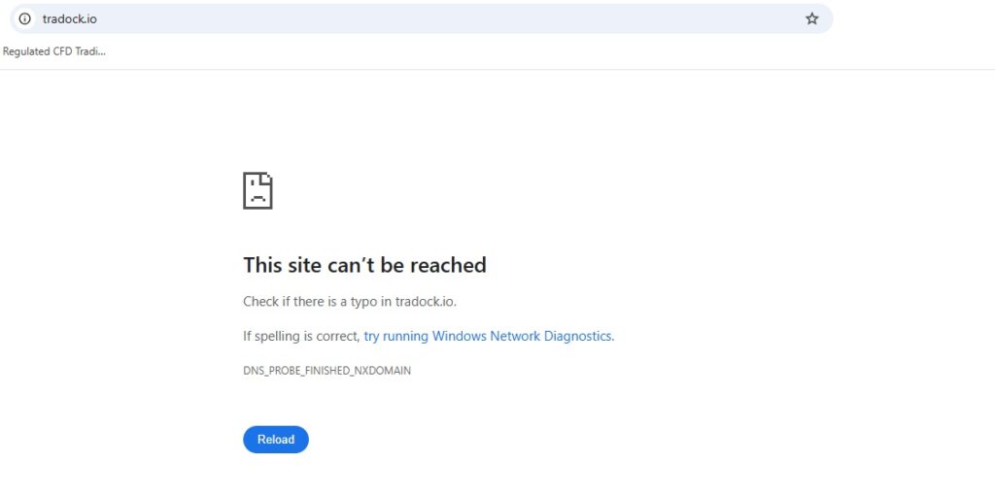Image resolution: width=995 pixels, height=495 pixels.
Task: Click the site information icon in address bar
Action: pyautogui.click(x=24, y=18)
